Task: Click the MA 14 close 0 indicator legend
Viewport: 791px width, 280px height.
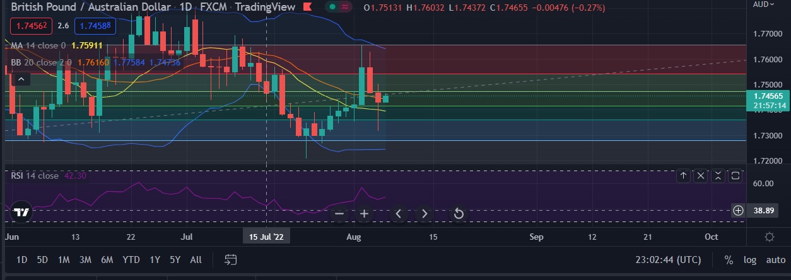Action: click(x=38, y=45)
